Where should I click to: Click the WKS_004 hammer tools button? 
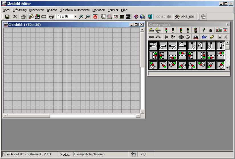point(185,16)
